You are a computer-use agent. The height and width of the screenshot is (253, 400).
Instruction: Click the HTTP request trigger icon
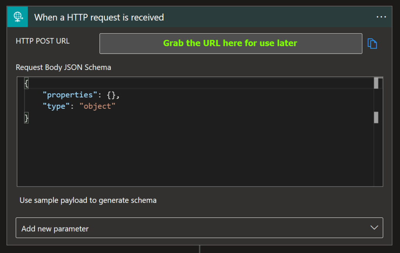coord(18,17)
